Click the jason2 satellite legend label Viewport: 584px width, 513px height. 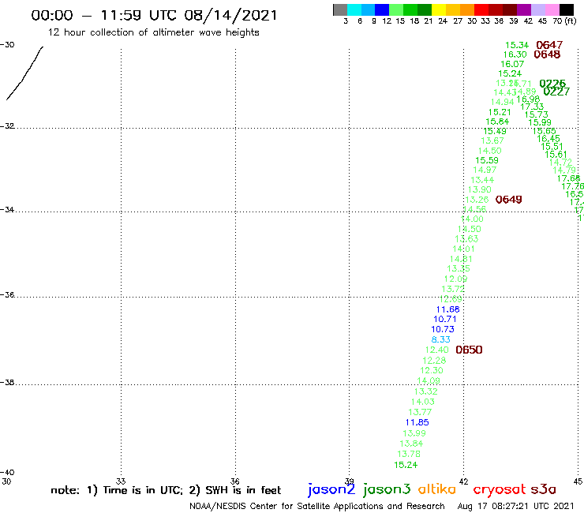tap(331, 489)
